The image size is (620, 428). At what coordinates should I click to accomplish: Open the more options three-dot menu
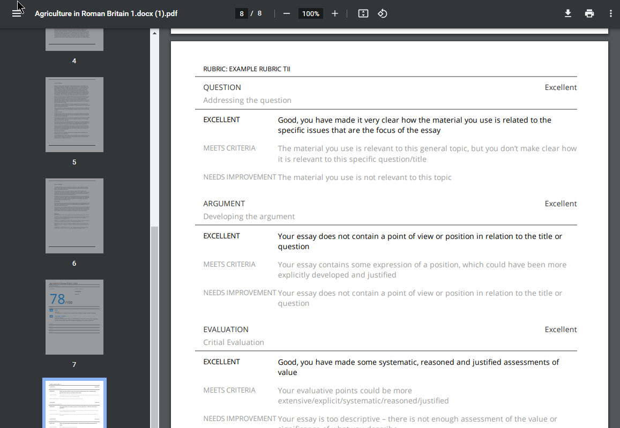coord(610,13)
